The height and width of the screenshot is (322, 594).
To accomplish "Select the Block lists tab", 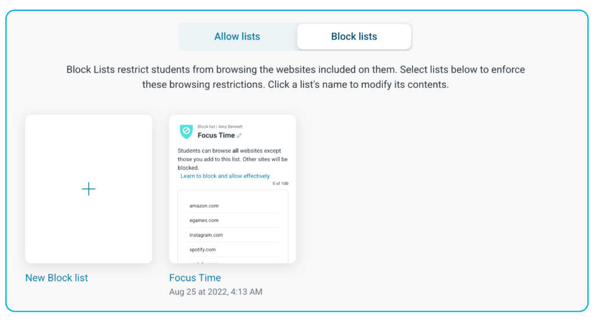I will tap(354, 36).
